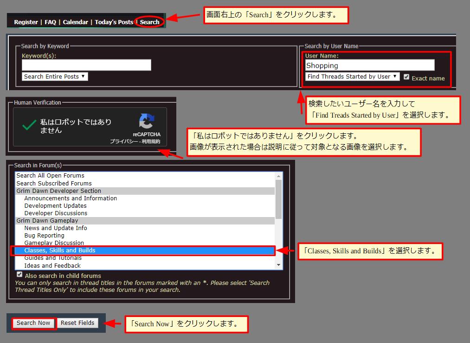Uncheck Also search in child forums

(x=19, y=275)
